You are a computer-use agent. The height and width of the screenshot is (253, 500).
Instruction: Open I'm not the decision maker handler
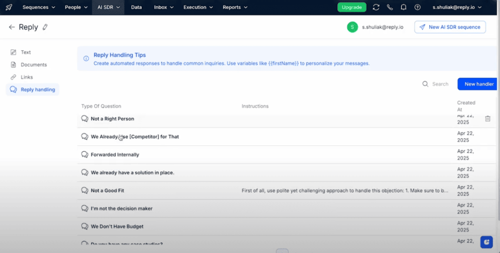tap(122, 209)
